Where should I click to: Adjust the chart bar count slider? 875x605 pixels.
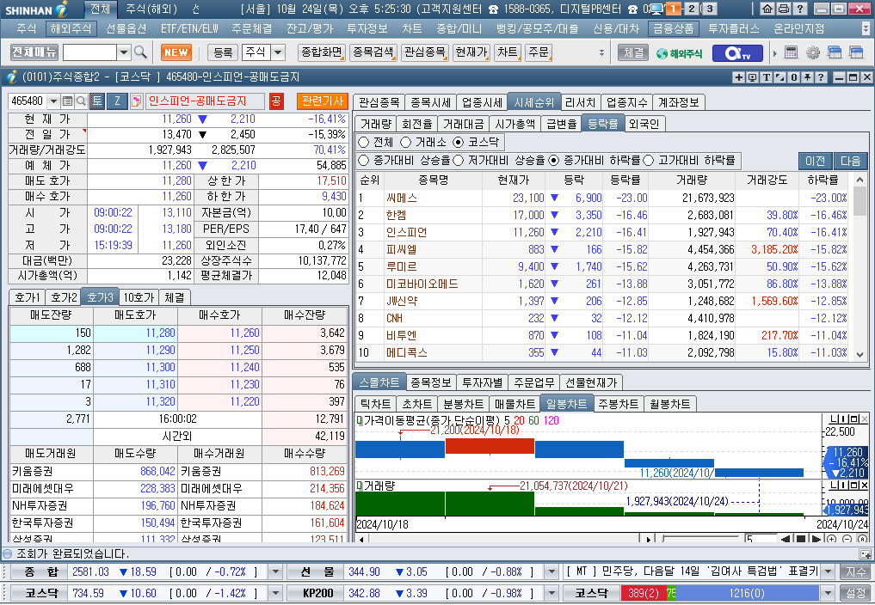(700, 539)
